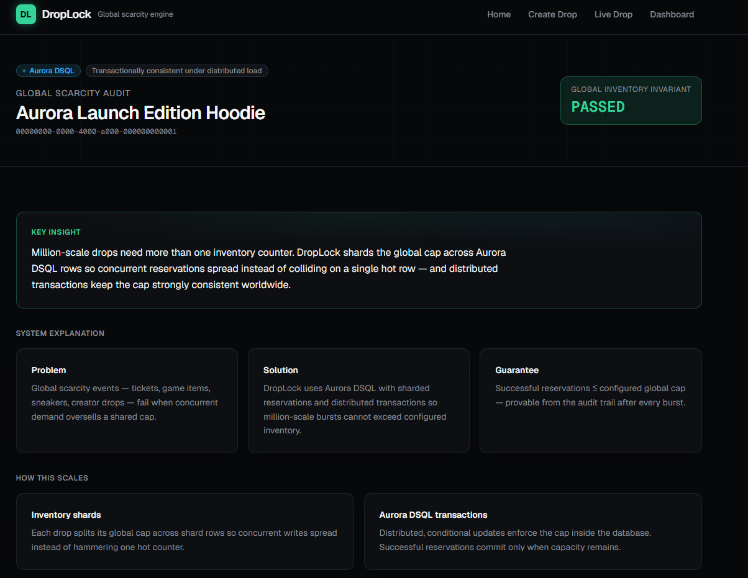Open the Problem card
This screenshot has height=578, width=748.
coord(127,400)
